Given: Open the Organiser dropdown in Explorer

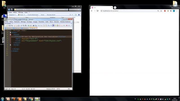Looking at the screenshot, I should pos(12,15).
